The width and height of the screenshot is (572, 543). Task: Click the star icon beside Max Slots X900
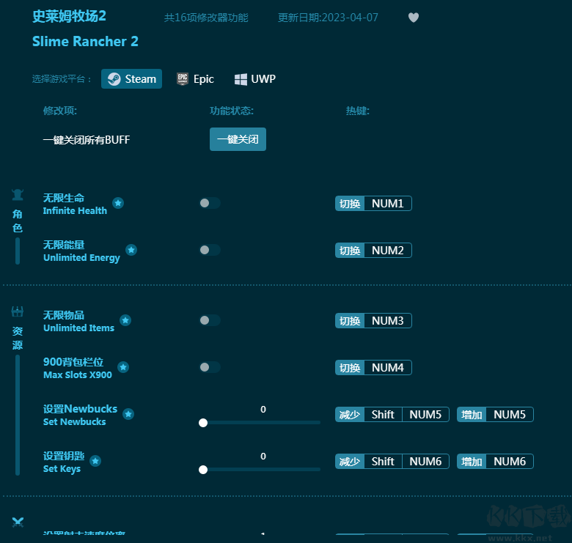(x=123, y=367)
